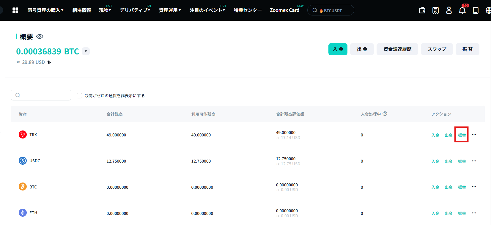The width and height of the screenshot is (491, 225).
Task: Open the orders list icon
Action: tap(435, 10)
